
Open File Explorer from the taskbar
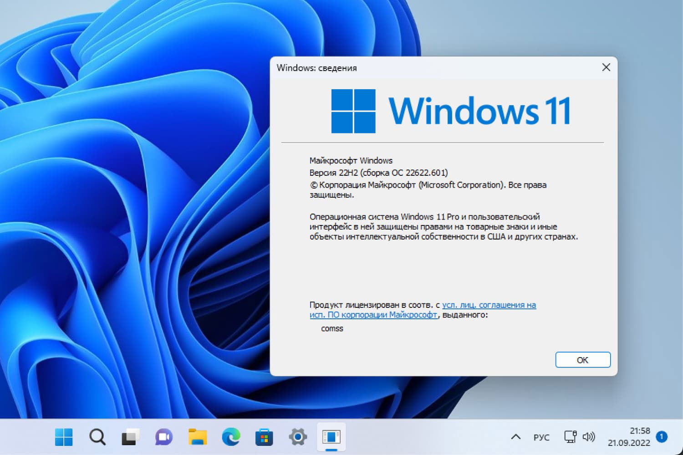point(197,437)
